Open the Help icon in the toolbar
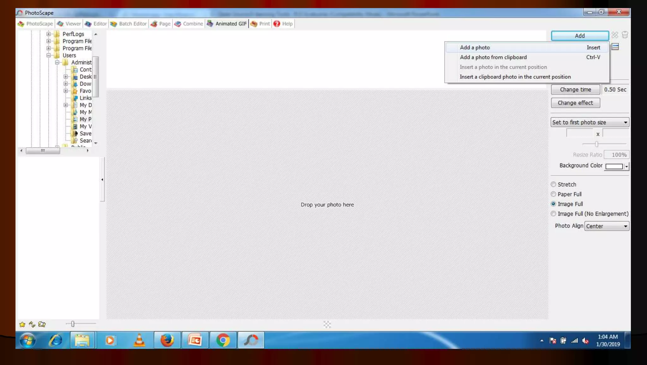Image resolution: width=647 pixels, height=365 pixels. [x=277, y=24]
